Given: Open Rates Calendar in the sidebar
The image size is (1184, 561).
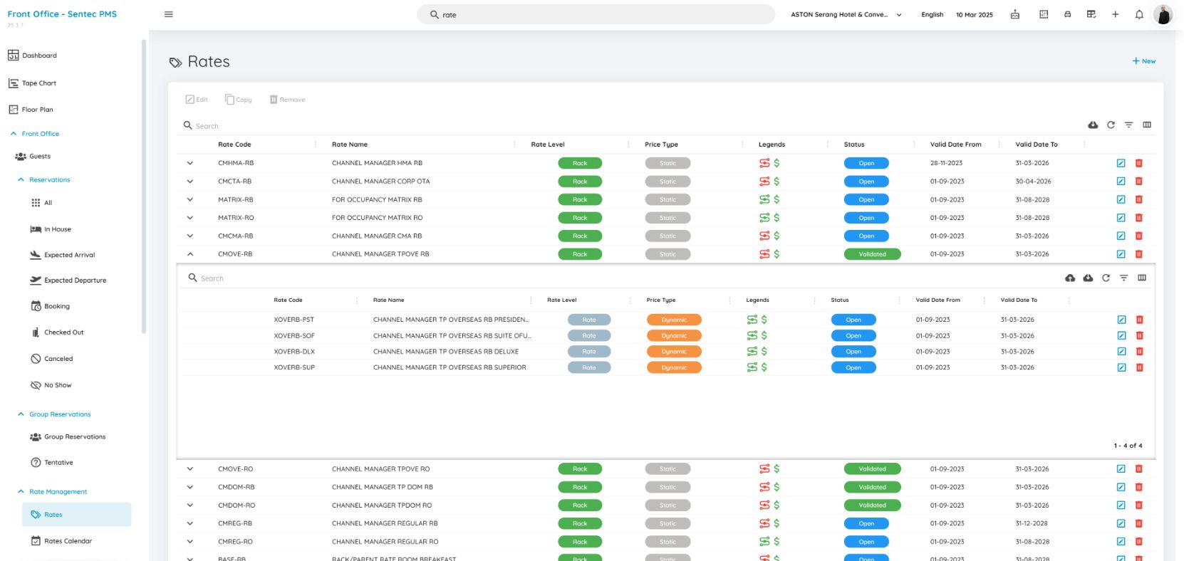Looking at the screenshot, I should point(68,541).
